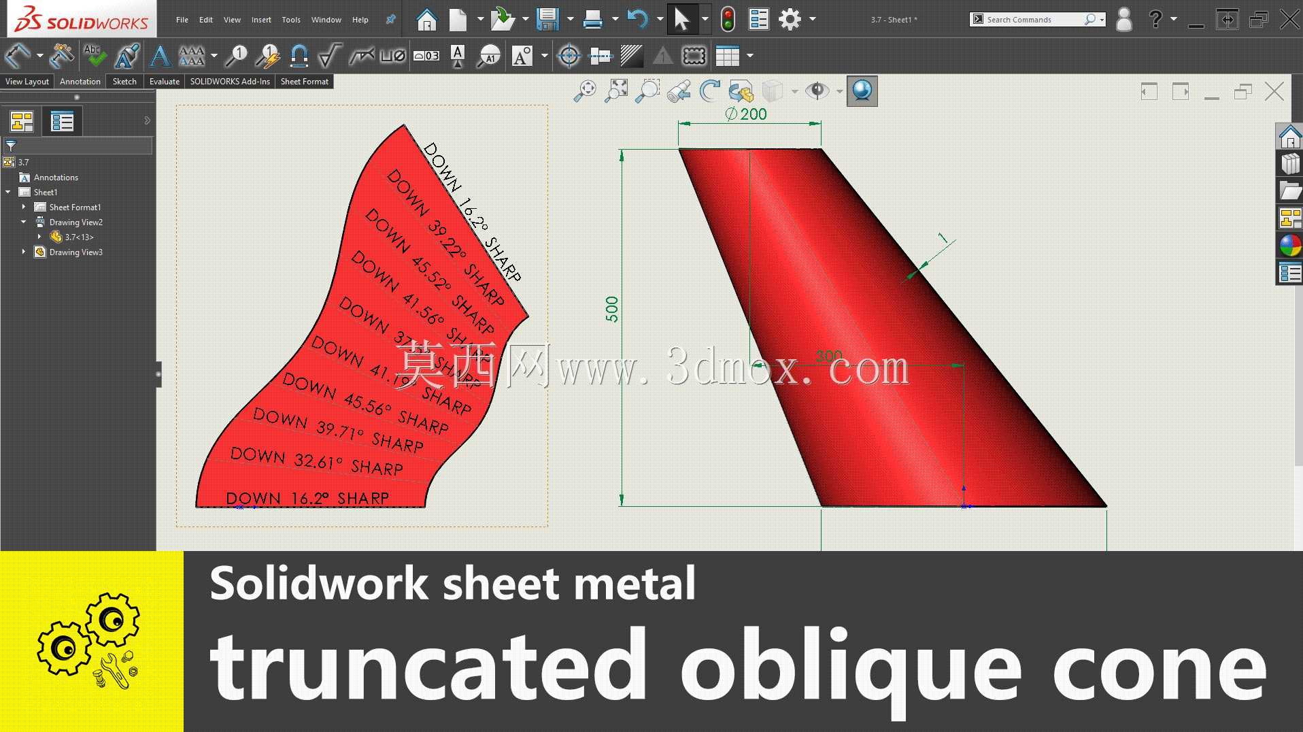1303x732 pixels.
Task: Insert a Note annotation
Action: point(160,56)
